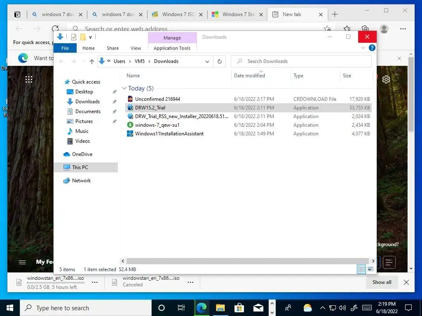
Task: Open the Explorer Help question mark icon
Action: pyautogui.click(x=372, y=48)
